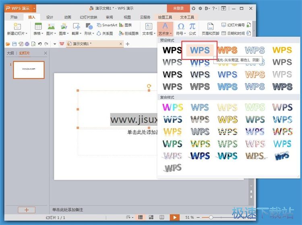
Task: Close the 演示文稿1 document tab
Action: click(120, 44)
